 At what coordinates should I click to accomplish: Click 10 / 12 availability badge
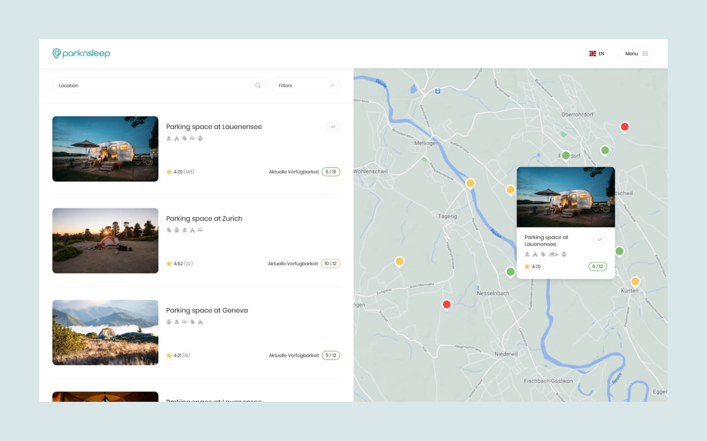pos(330,264)
